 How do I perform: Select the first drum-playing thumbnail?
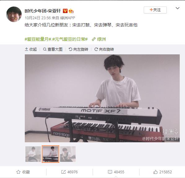(x=33, y=154)
